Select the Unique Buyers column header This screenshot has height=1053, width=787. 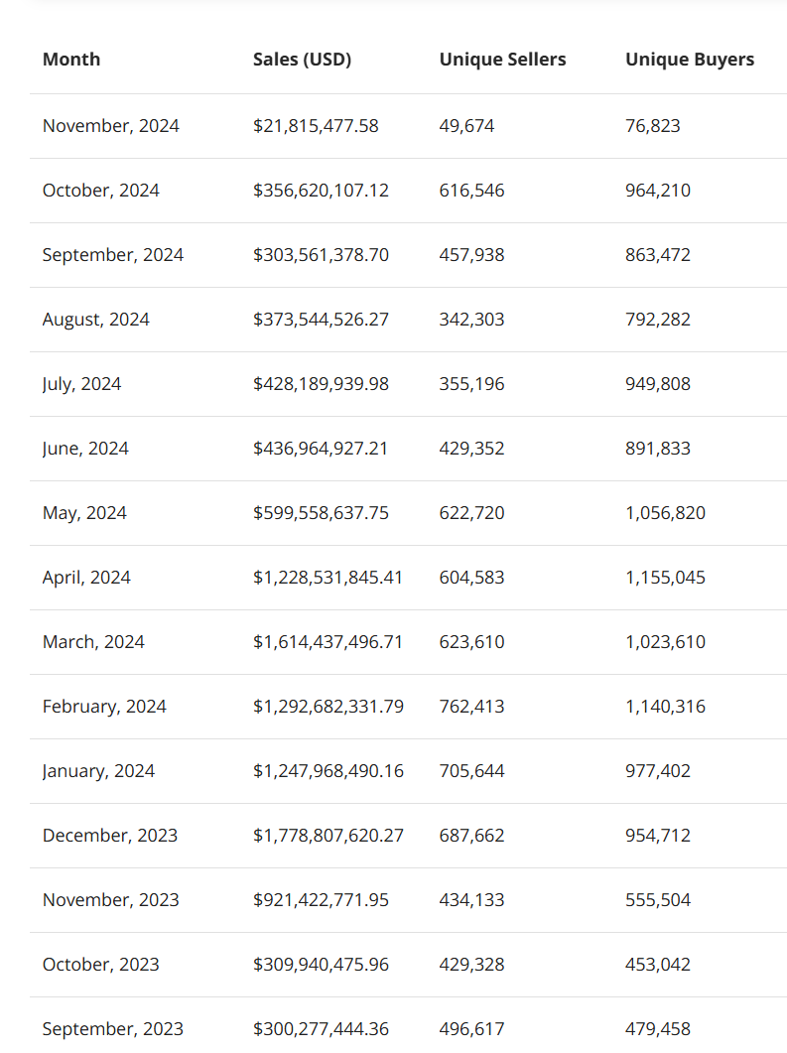point(690,60)
